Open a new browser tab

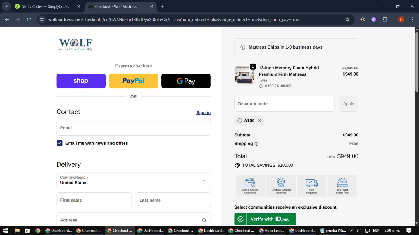163,6
